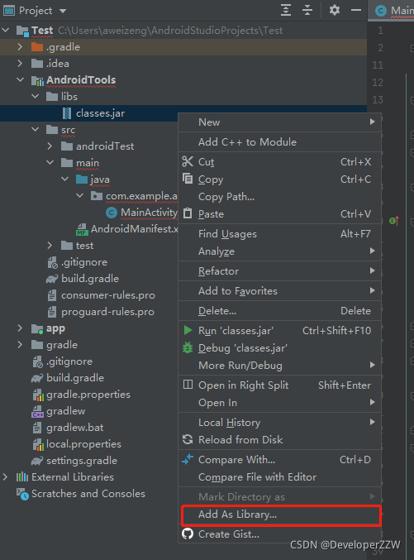Image resolution: width=414 pixels, height=560 pixels.
Task: Expand External Libraries node
Action: click(x=6, y=477)
